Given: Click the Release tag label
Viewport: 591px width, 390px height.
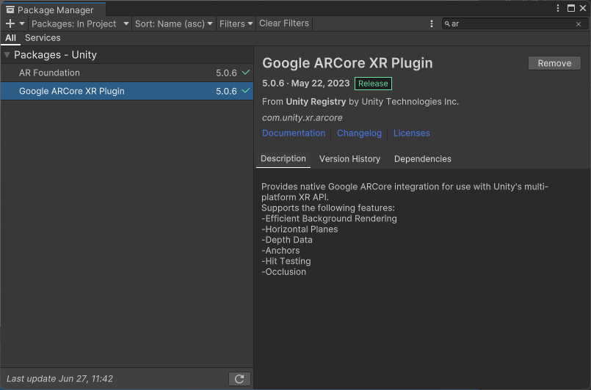Looking at the screenshot, I should tap(373, 84).
